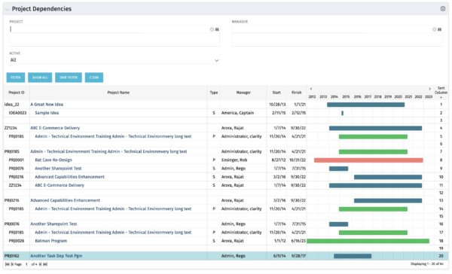
Task: Click the finish date 6/16/23
Action: pyautogui.click(x=298, y=241)
